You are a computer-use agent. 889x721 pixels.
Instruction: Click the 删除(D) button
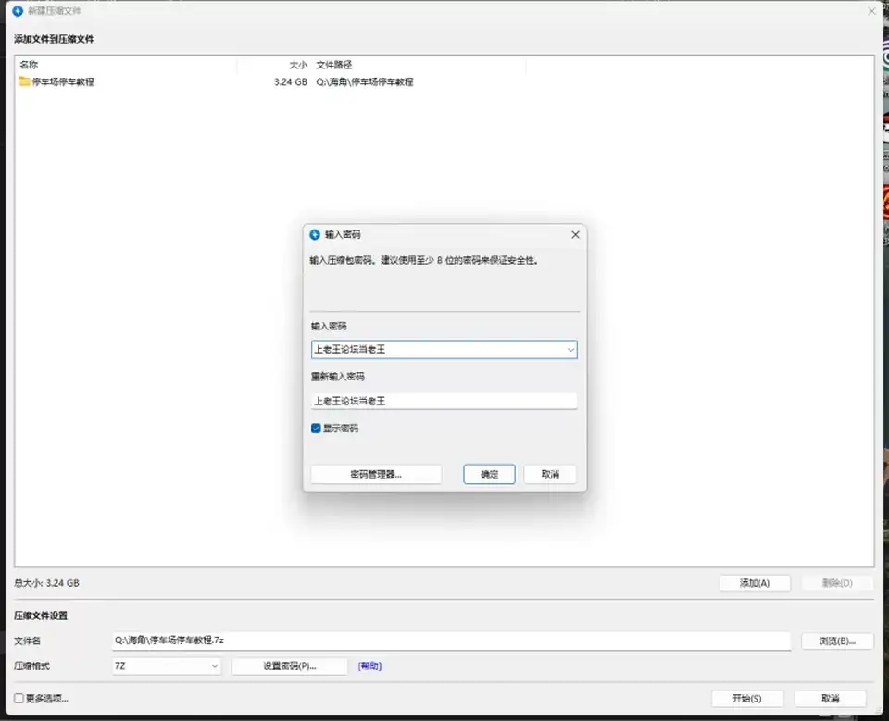837,583
